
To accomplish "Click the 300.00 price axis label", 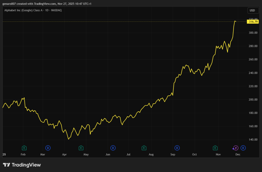I will tap(253, 33).
